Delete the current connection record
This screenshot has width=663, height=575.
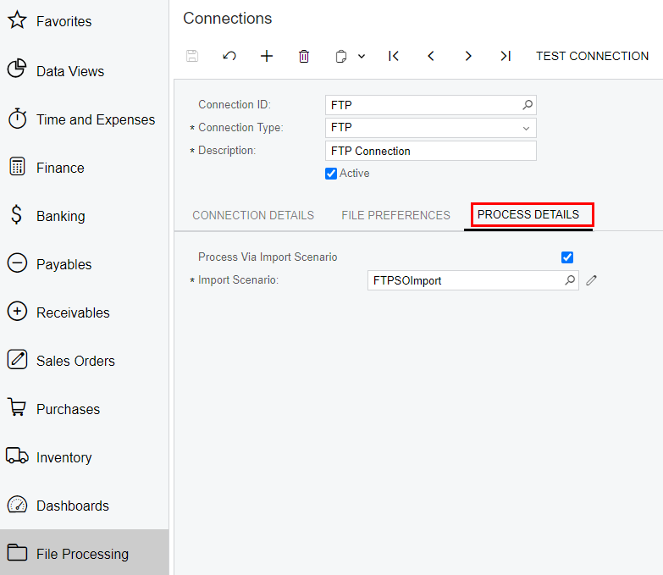click(304, 56)
